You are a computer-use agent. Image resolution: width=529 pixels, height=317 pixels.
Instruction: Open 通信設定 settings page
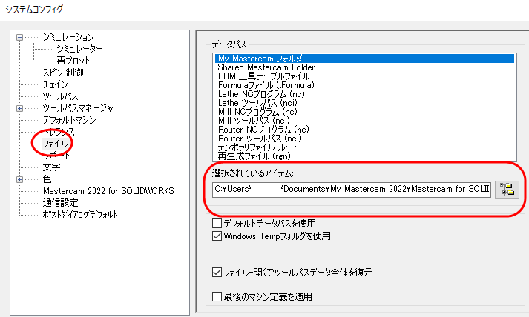[60, 203]
